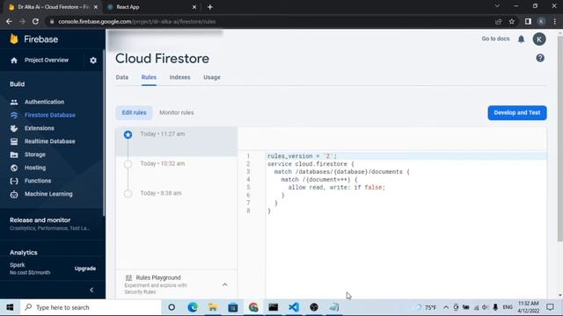Expand the Rules Playground panel
Screen dimensions: 563x316
[225, 284]
